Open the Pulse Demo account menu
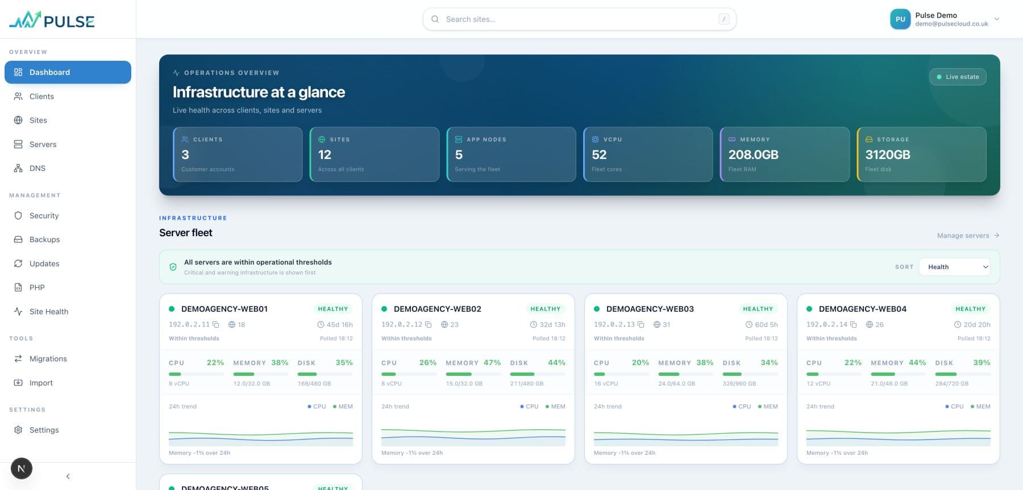1023x490 pixels. coord(945,19)
